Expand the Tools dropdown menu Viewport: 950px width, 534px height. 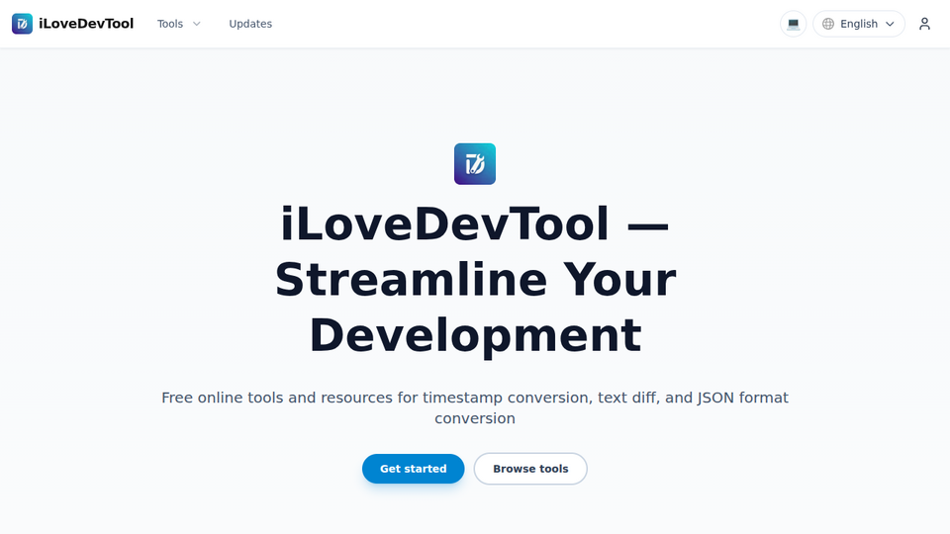click(179, 24)
